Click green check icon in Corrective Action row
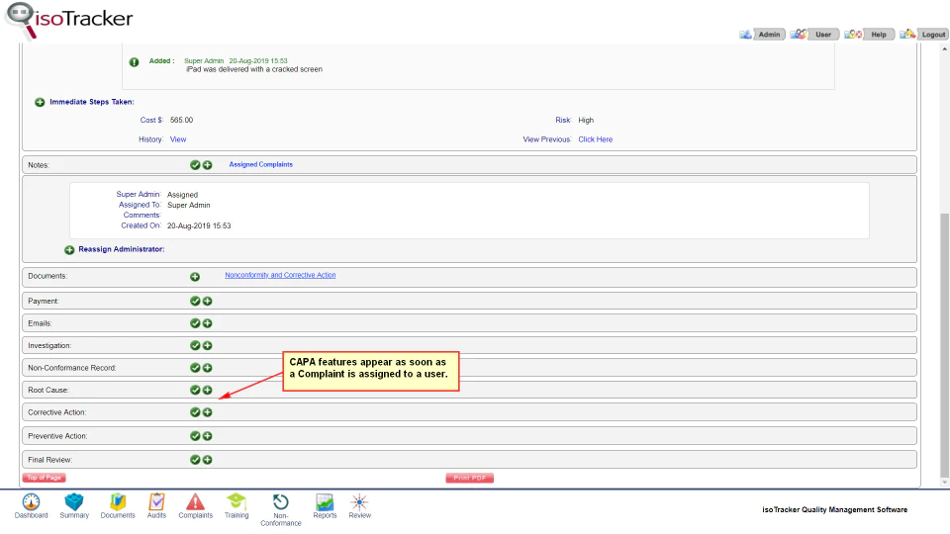950x534 pixels. 195,412
